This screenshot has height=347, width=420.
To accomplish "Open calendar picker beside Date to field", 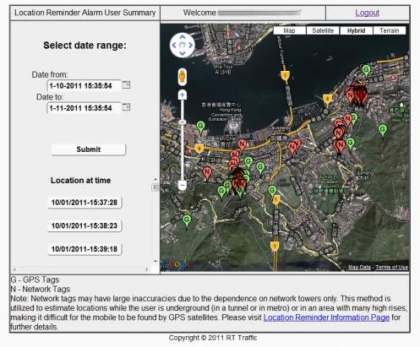I will tap(126, 107).
